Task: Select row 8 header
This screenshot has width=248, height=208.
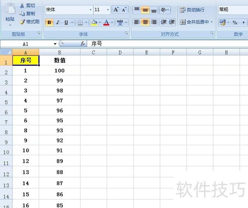Action: click(x=6, y=130)
